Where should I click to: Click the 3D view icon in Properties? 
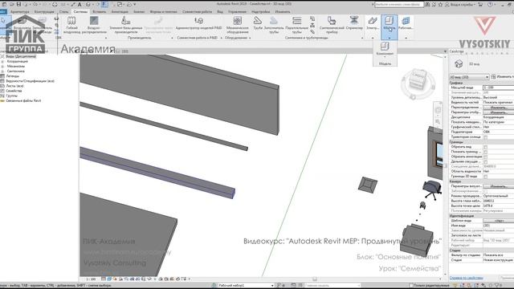click(459, 63)
